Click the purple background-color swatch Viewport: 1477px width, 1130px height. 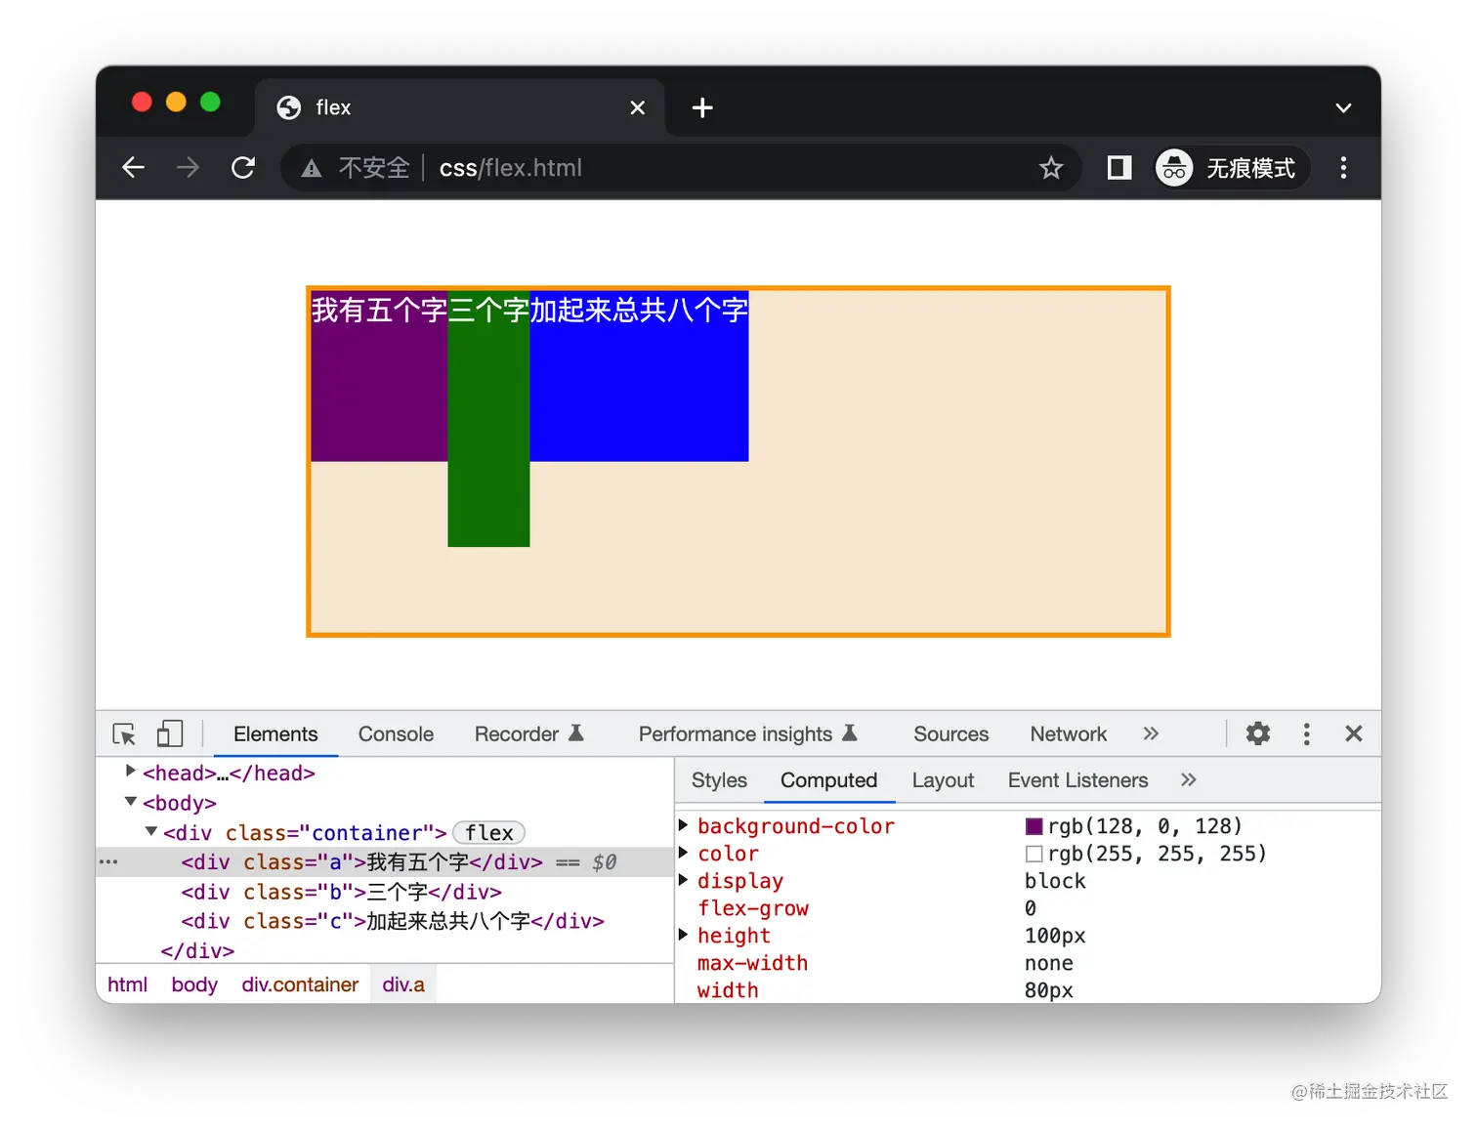[1034, 826]
